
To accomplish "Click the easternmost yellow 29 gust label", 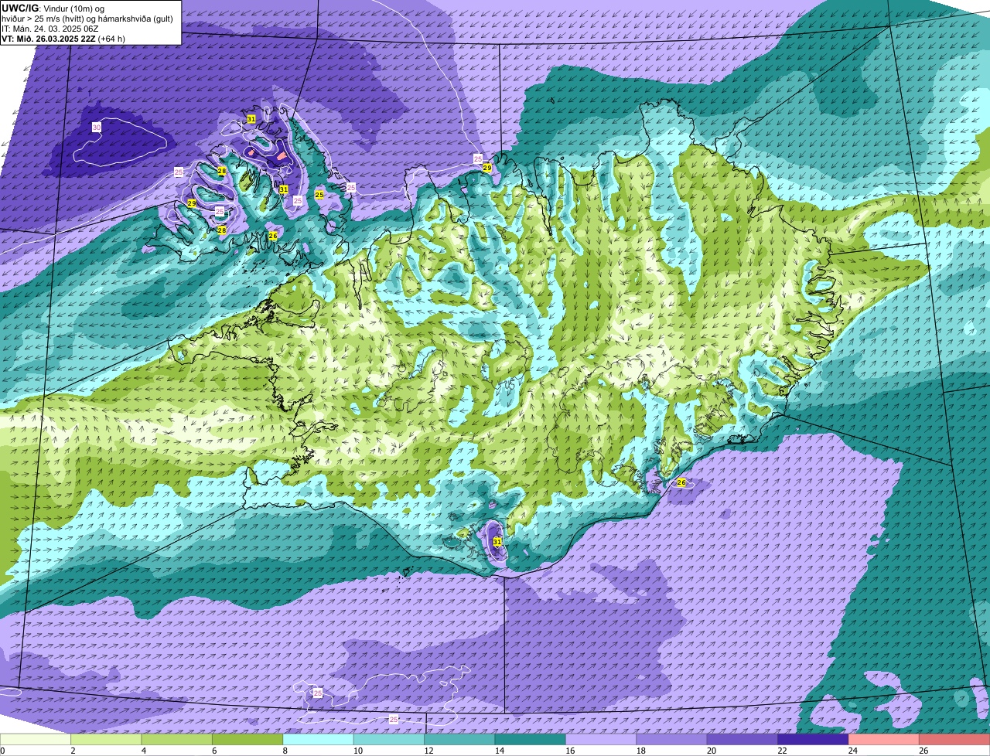I will click(x=487, y=168).
